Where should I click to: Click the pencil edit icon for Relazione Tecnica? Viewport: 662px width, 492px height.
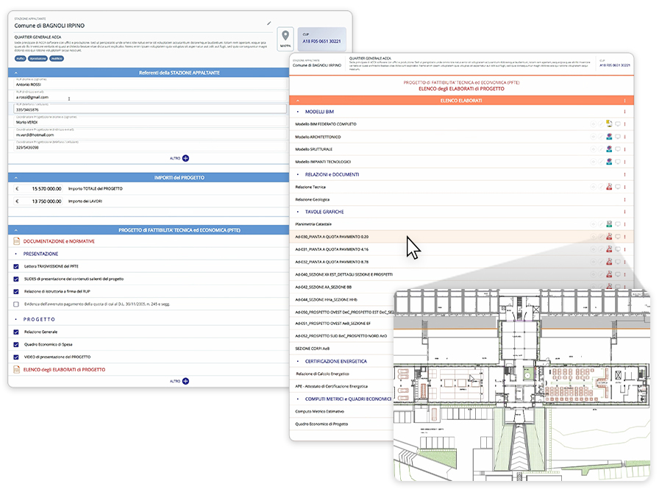[x=601, y=187]
